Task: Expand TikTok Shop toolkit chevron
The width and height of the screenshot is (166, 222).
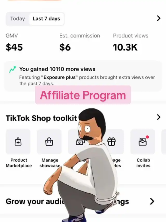Action: coord(159,117)
